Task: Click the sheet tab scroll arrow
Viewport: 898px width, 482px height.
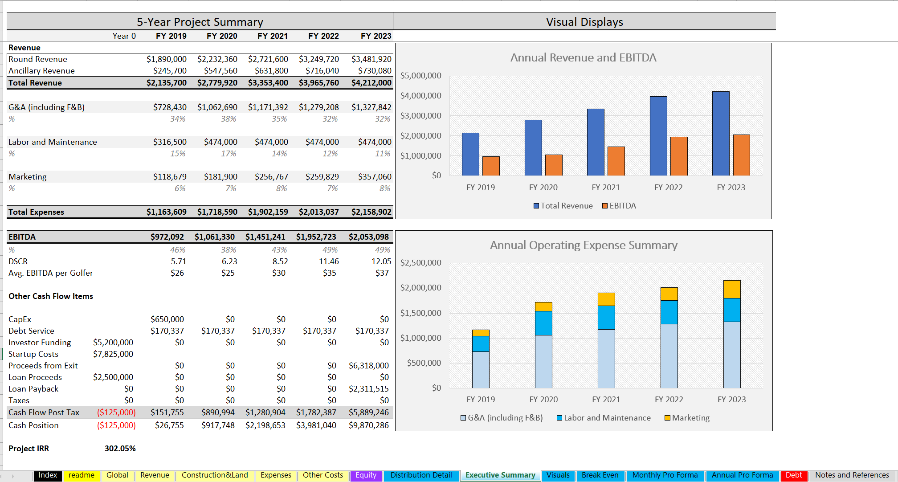Action: 13,476
